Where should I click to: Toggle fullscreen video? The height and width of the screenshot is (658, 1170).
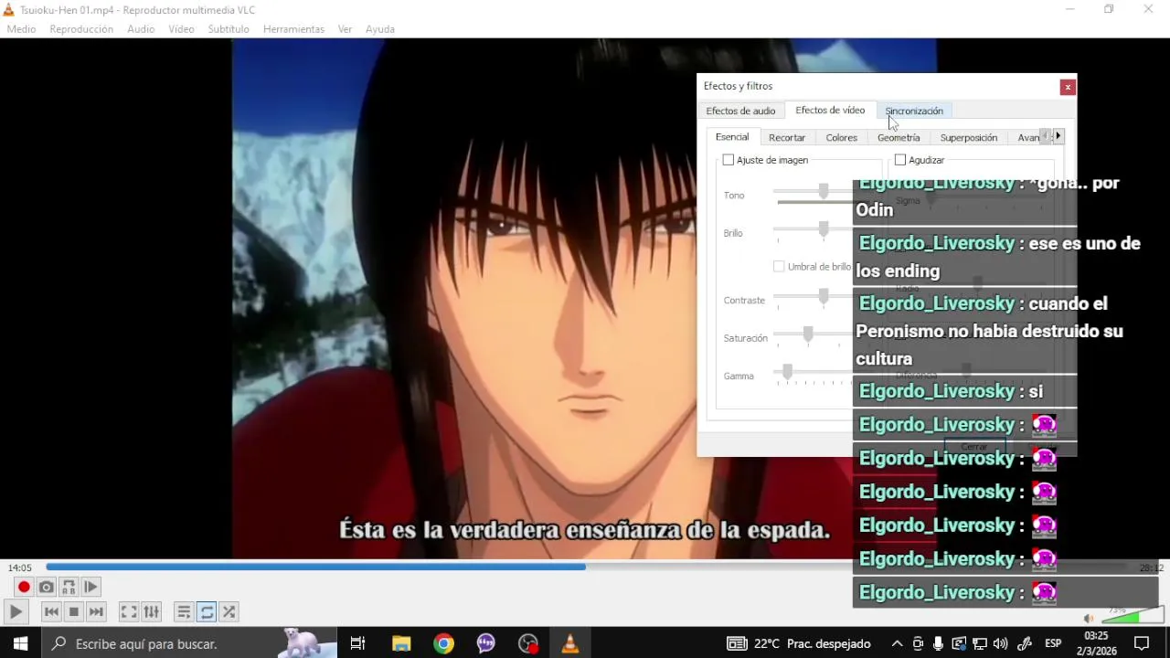click(129, 612)
